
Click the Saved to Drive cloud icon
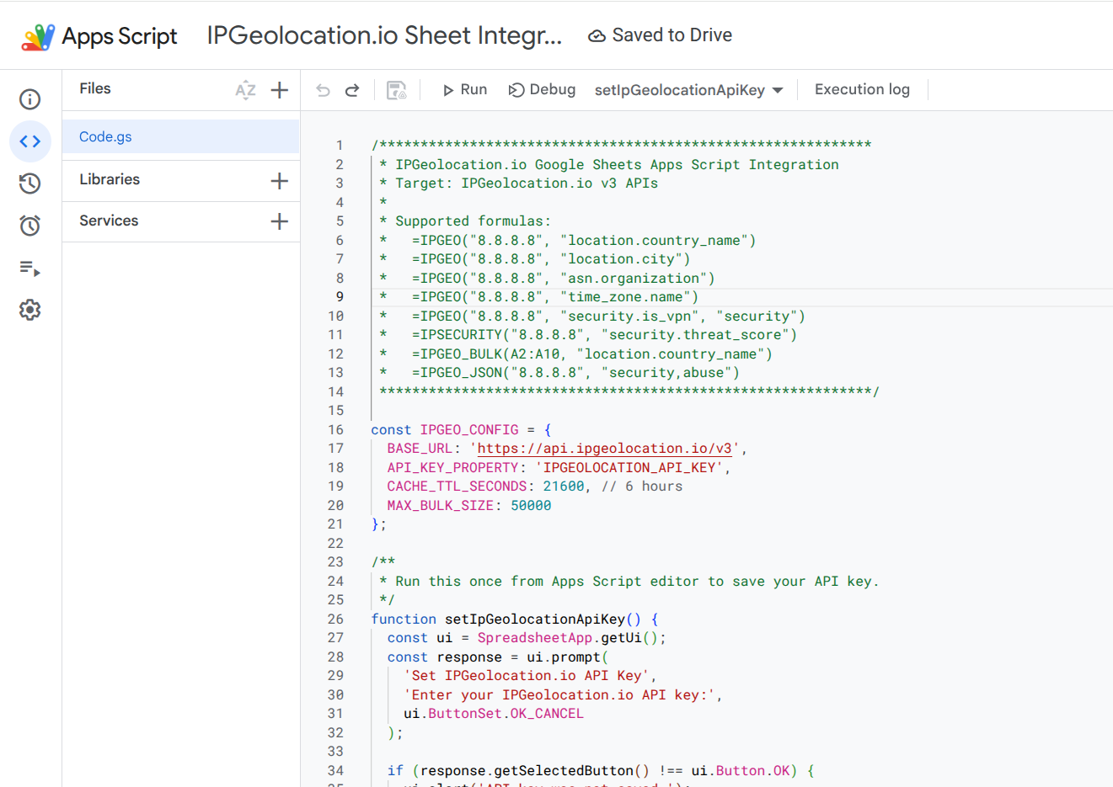[x=597, y=36]
